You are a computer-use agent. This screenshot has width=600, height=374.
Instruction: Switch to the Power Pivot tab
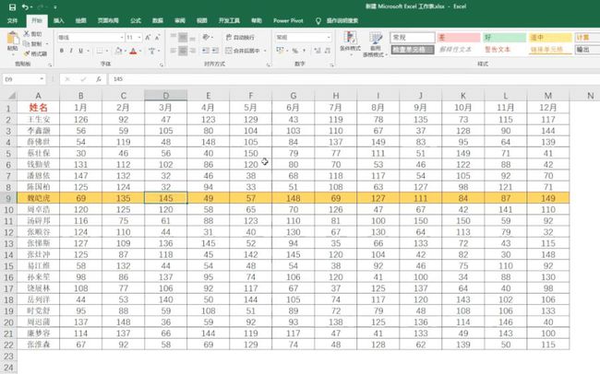tap(288, 20)
